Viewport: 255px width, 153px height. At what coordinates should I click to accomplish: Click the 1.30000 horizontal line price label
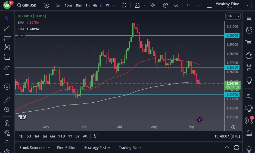tap(232, 35)
